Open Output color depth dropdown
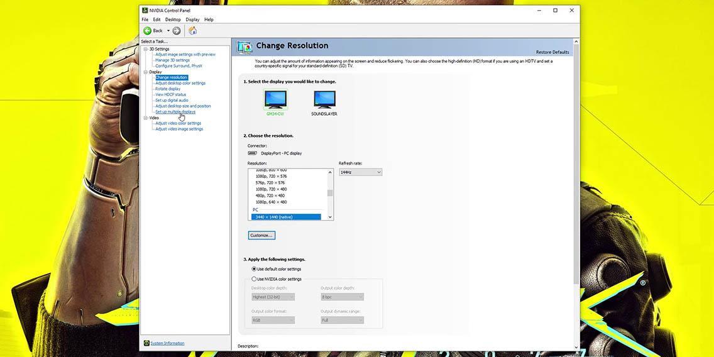The width and height of the screenshot is (714, 357). [x=343, y=297]
